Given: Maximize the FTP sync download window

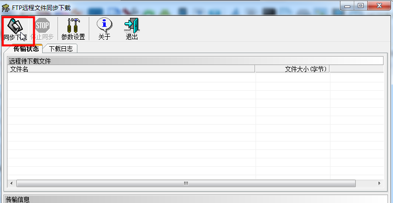Looking at the screenshot, I should pos(361,5).
